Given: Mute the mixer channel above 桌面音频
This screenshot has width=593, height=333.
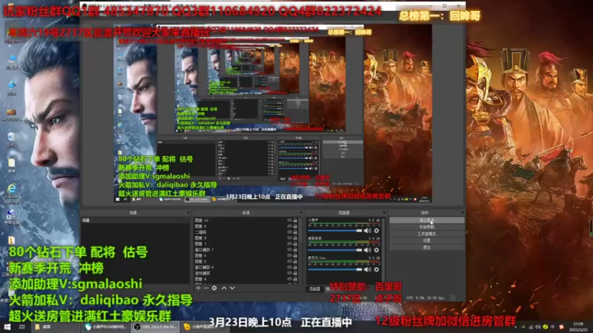Looking at the screenshot, I should (368, 231).
